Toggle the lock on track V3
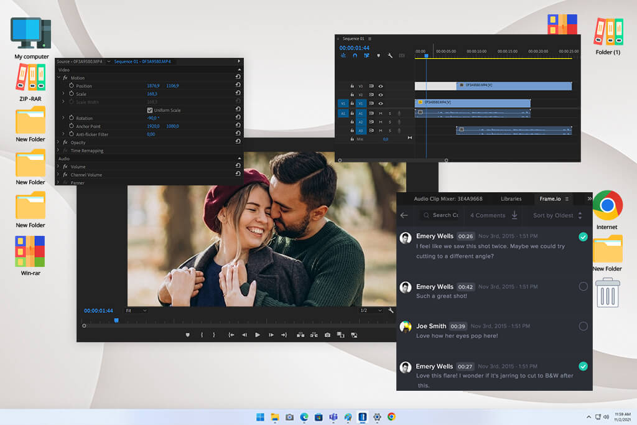The width and height of the screenshot is (637, 425). point(352,86)
